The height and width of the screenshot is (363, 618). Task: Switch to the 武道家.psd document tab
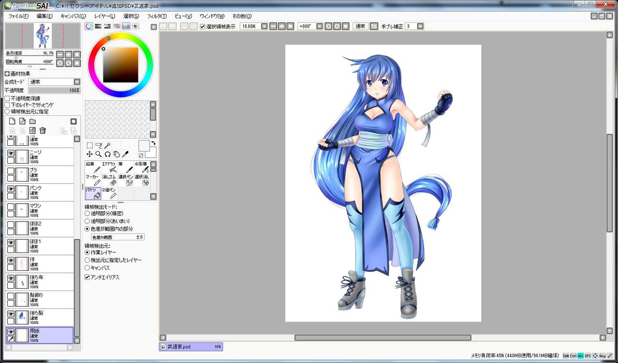[191, 347]
